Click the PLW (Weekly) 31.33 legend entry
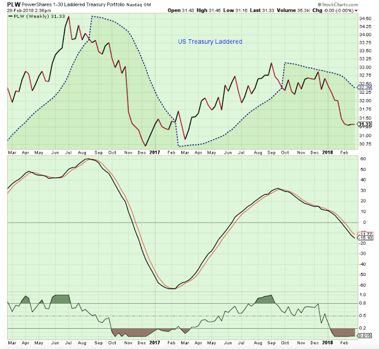The image size is (379, 349). click(x=37, y=16)
